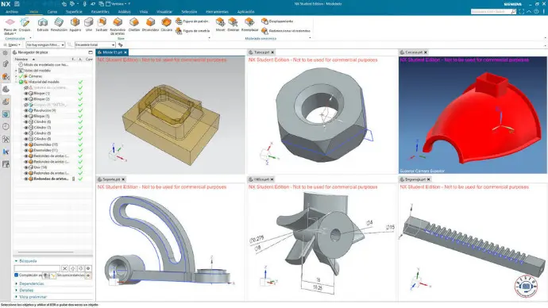Select the Desmoldeo tool
548x308 pixels.
pos(150,25)
